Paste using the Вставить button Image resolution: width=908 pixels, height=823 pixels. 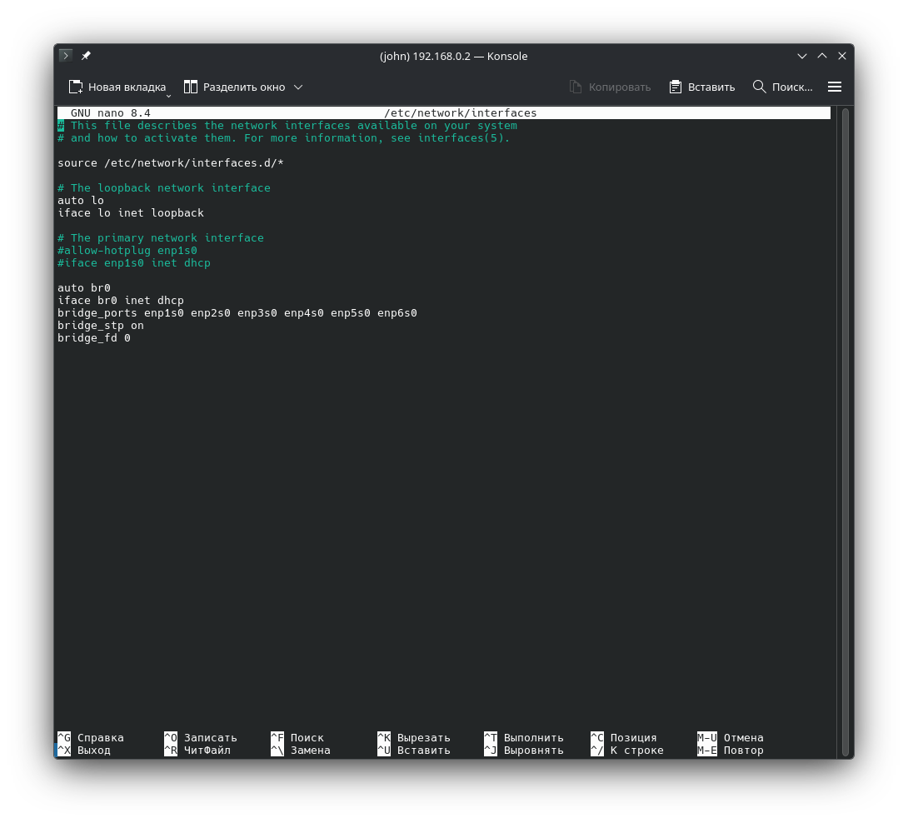pyautogui.click(x=702, y=87)
